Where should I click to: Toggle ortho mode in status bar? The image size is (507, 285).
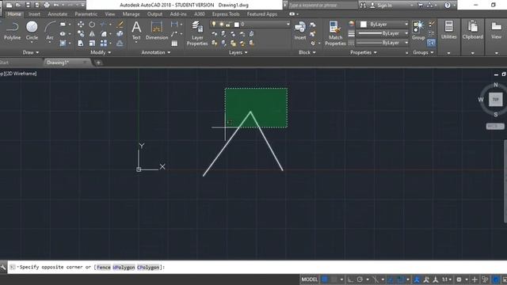[350, 279]
